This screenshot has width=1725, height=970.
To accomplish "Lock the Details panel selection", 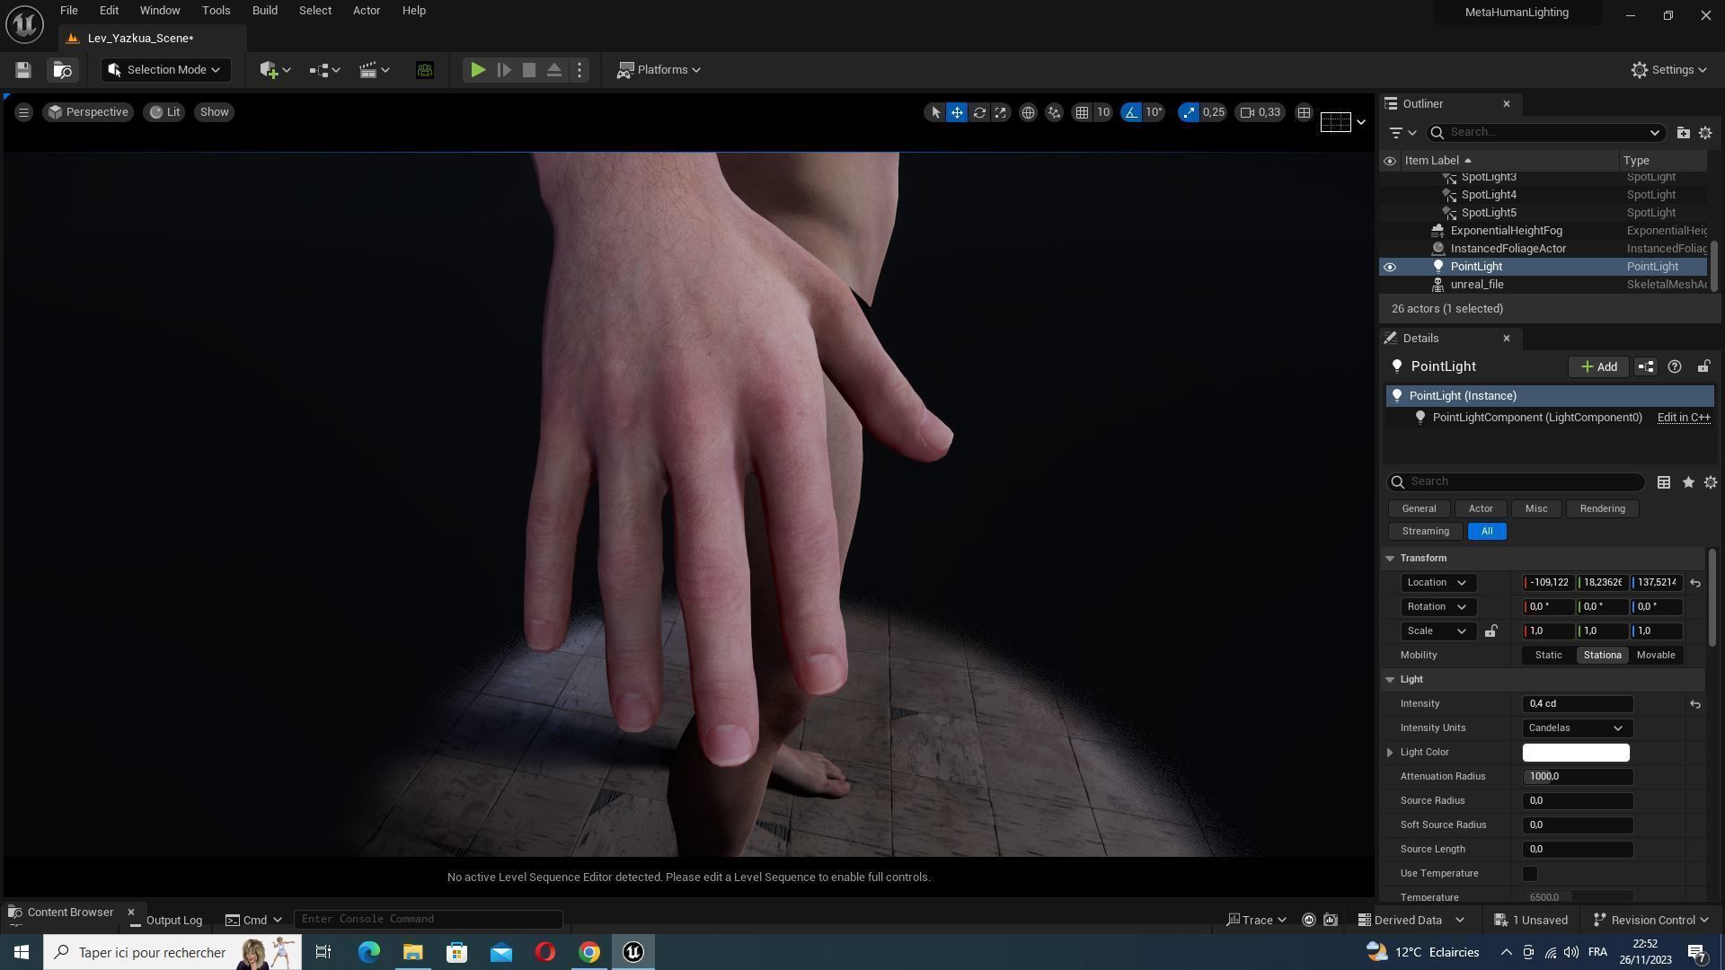I will click(1703, 366).
